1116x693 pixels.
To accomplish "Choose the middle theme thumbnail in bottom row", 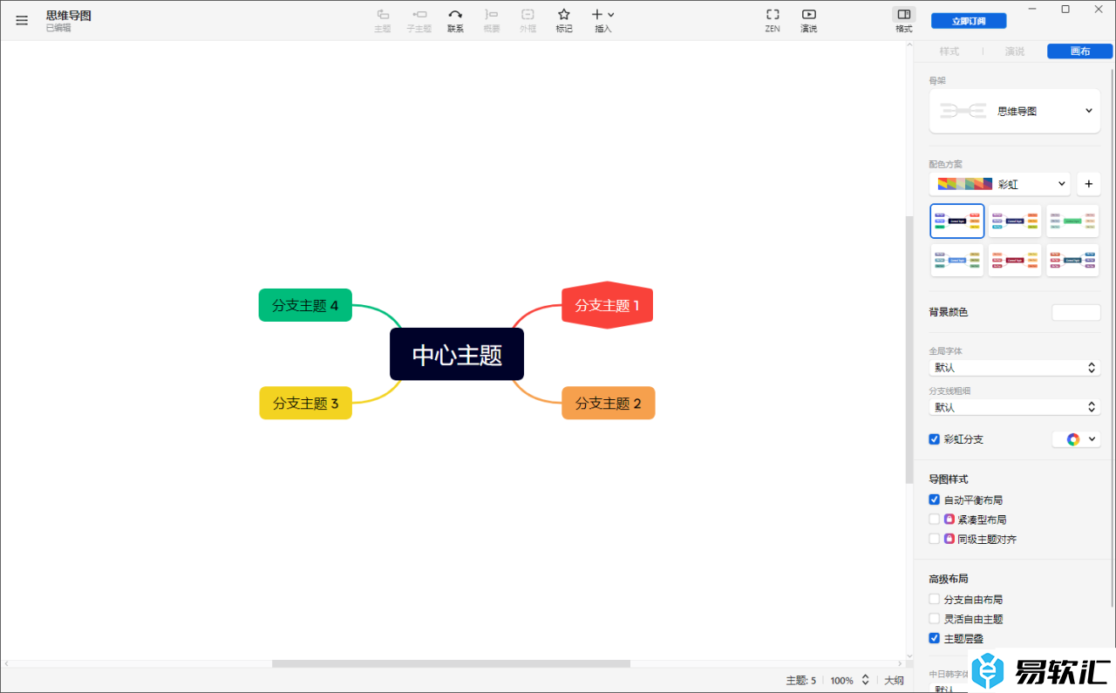I will 1015,260.
